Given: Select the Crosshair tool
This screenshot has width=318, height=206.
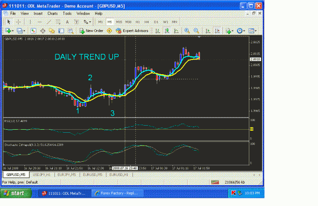Looking at the screenshot, I should coord(18,22).
